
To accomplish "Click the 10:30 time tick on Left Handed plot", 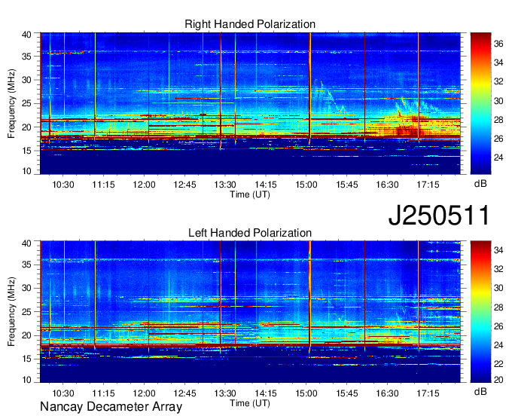I will [63, 393].
